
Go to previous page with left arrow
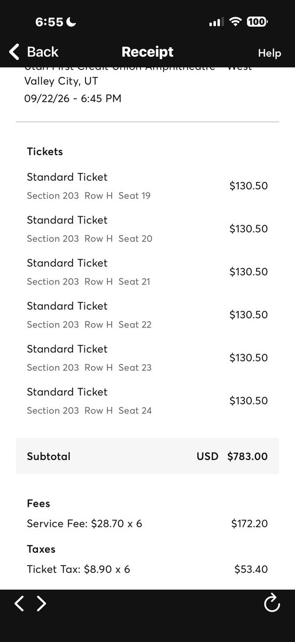click(19, 603)
